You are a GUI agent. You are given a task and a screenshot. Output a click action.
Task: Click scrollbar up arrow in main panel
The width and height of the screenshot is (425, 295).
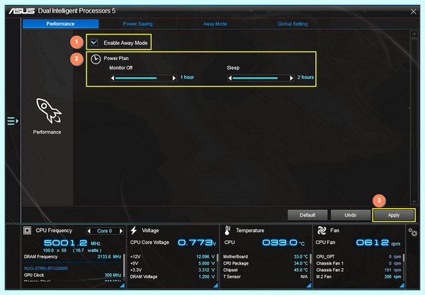click(x=414, y=34)
